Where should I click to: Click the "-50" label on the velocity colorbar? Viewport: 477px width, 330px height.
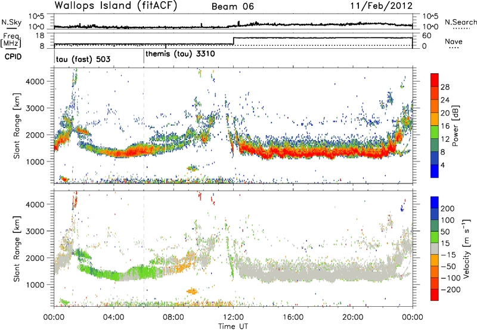tap(448, 266)
